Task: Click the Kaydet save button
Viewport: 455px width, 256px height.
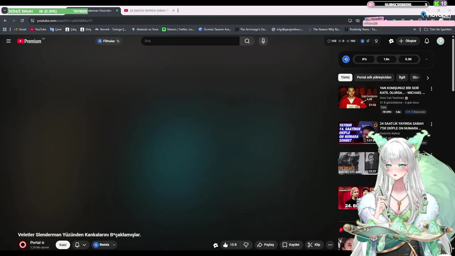Action: click(x=291, y=245)
